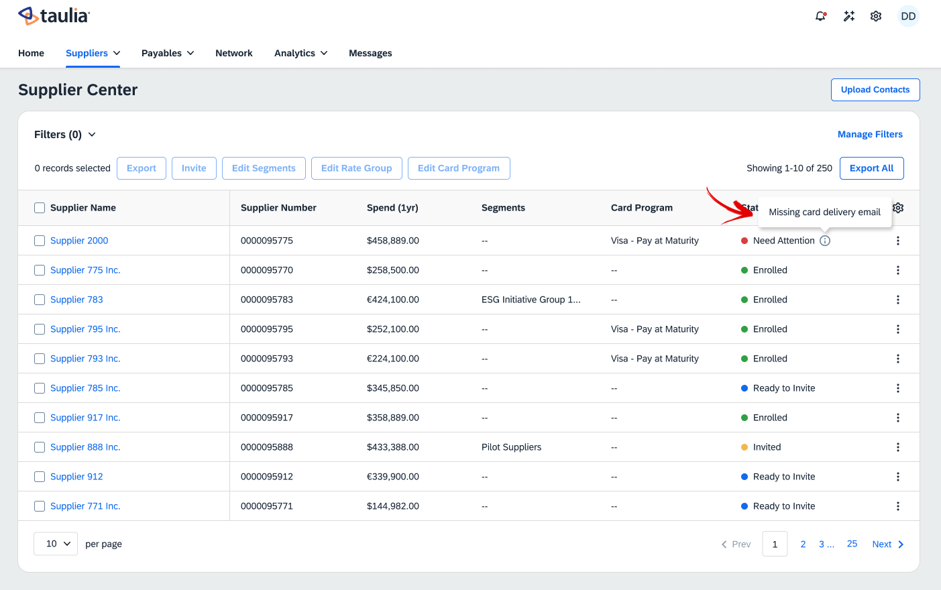Click info icon beside Need Attention

825,241
